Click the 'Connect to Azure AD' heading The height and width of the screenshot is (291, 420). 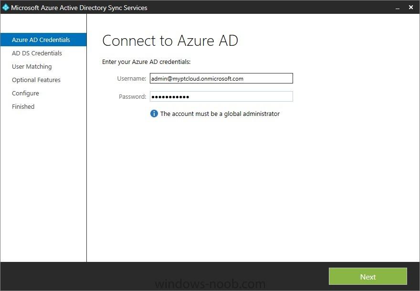pos(170,41)
